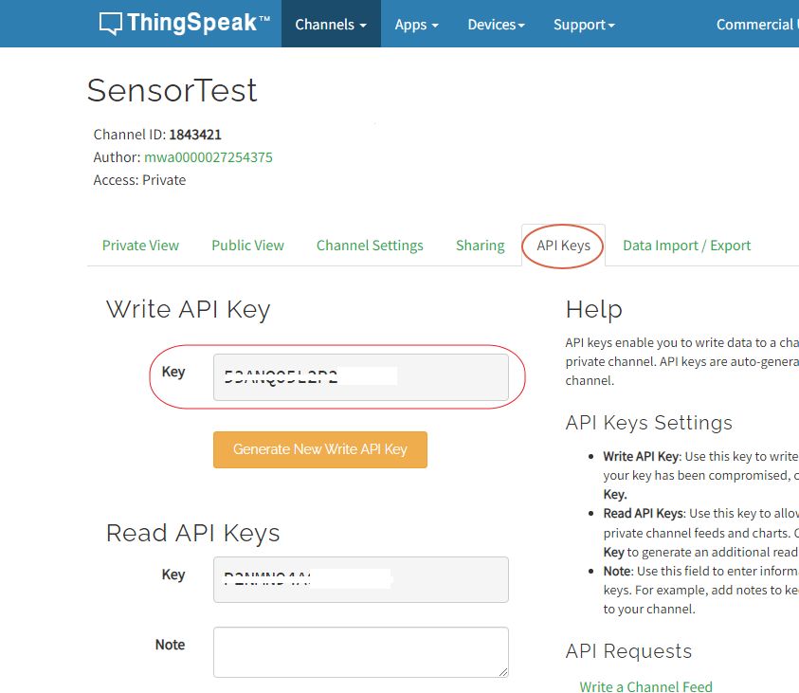Click the Access: Private text
This screenshot has width=799, height=693.
(139, 180)
